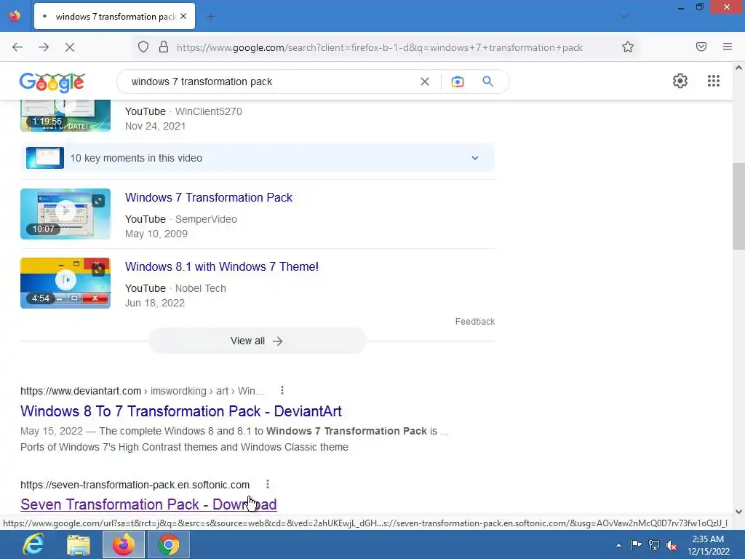745x559 pixels.
Task: Bookmark this page with the star
Action: coord(628,47)
